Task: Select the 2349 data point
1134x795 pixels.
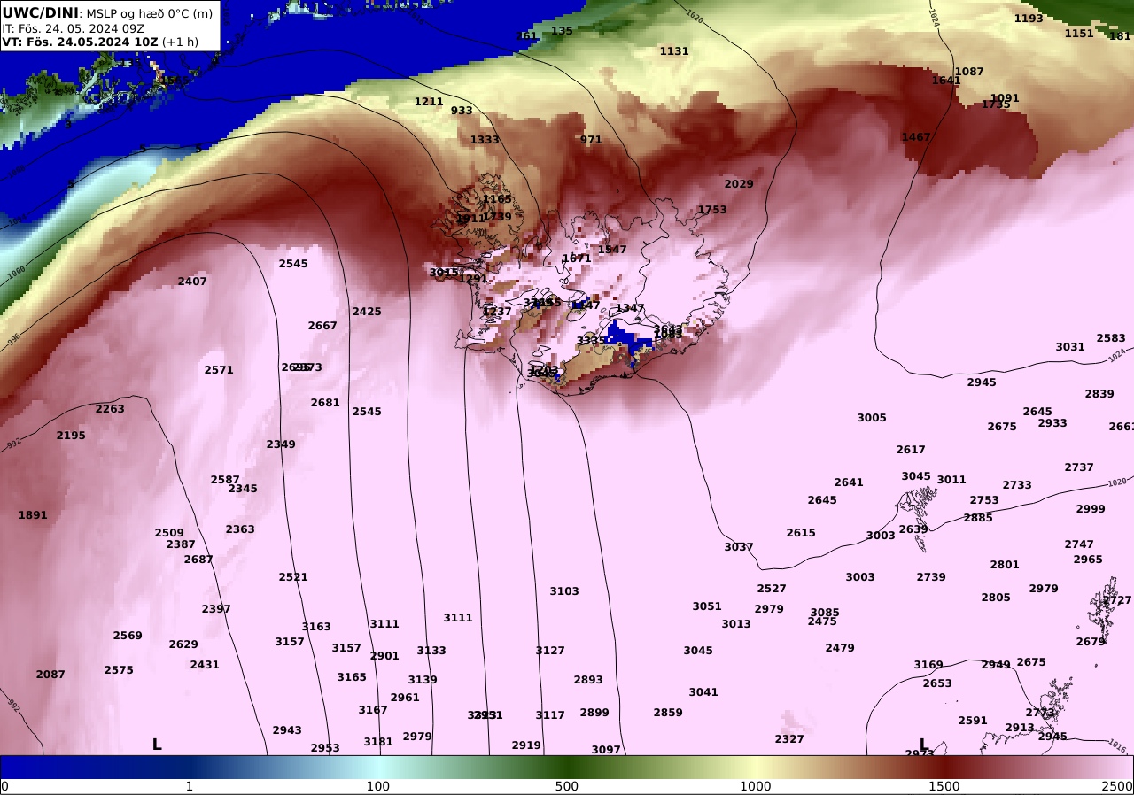Action: 281,444
